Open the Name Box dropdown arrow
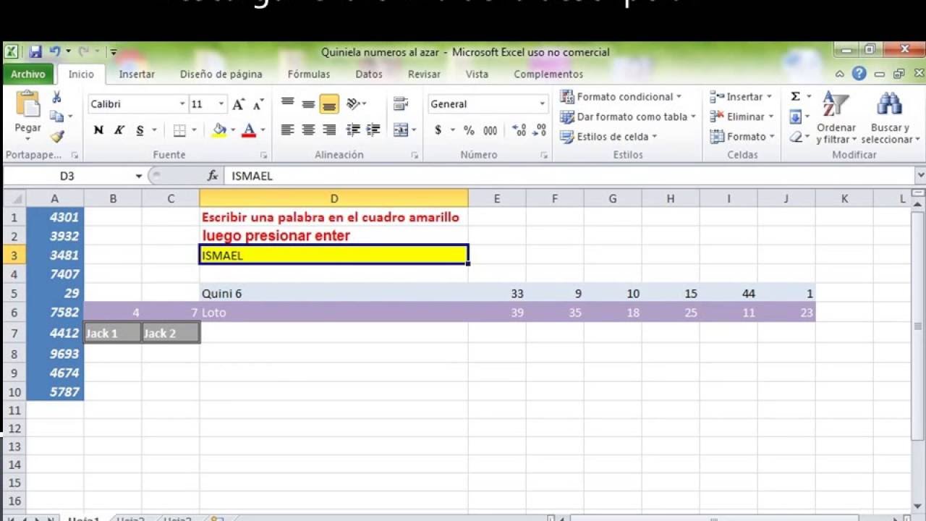Image resolution: width=926 pixels, height=521 pixels. tap(139, 176)
